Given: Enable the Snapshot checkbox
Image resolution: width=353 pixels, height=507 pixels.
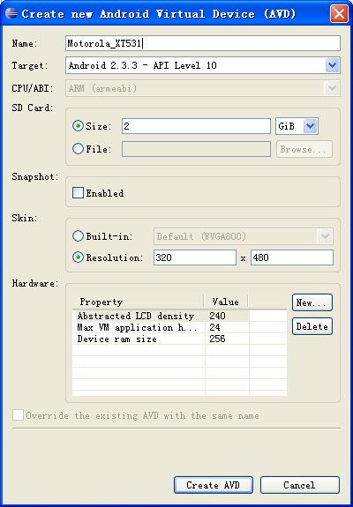Looking at the screenshot, I should point(78,193).
